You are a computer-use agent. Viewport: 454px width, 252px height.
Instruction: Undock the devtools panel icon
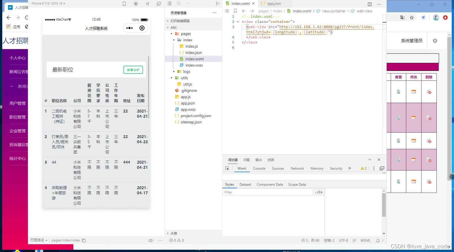tap(382, 168)
